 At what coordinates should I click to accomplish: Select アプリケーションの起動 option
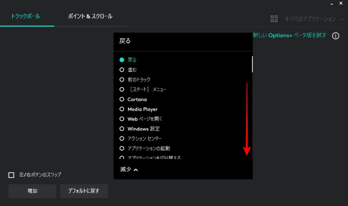(x=122, y=148)
